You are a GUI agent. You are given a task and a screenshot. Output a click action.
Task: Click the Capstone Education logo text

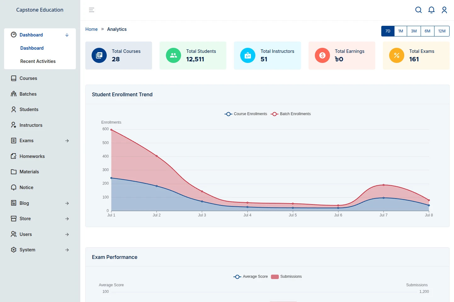coord(40,10)
